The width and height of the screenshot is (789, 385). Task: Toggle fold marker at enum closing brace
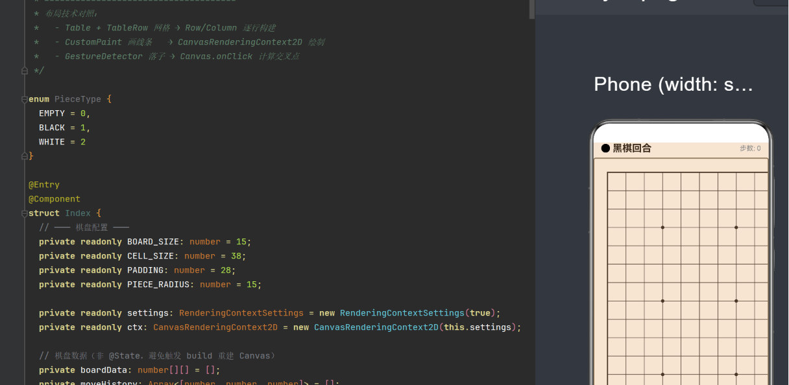24,156
